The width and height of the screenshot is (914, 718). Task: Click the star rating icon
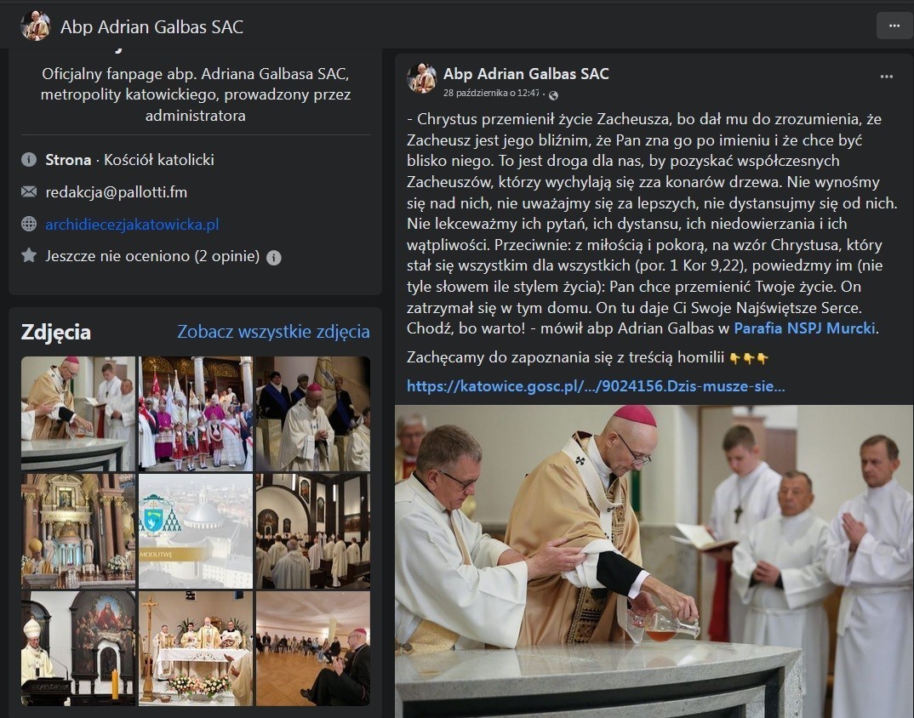pos(29,255)
